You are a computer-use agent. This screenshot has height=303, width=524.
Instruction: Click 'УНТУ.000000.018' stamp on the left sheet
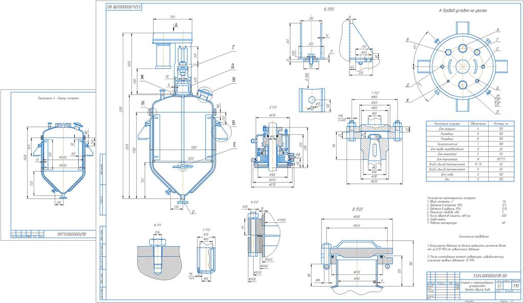pos(71,234)
